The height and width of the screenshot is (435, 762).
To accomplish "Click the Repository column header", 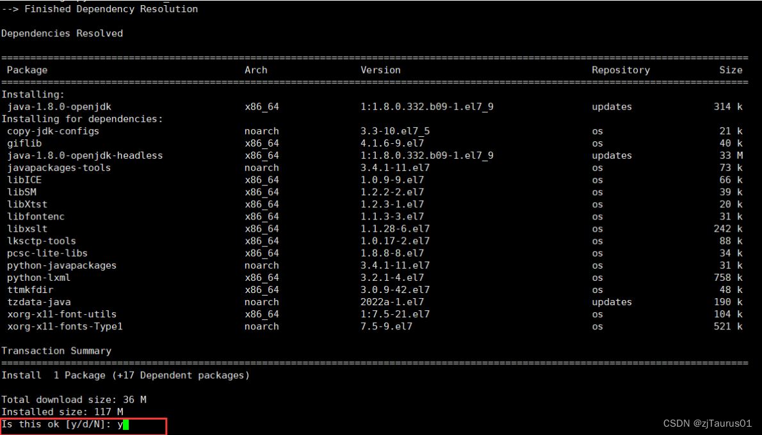I will click(x=620, y=70).
